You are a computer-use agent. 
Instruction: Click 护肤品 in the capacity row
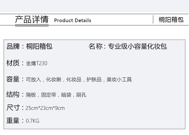click(x=94, y=80)
